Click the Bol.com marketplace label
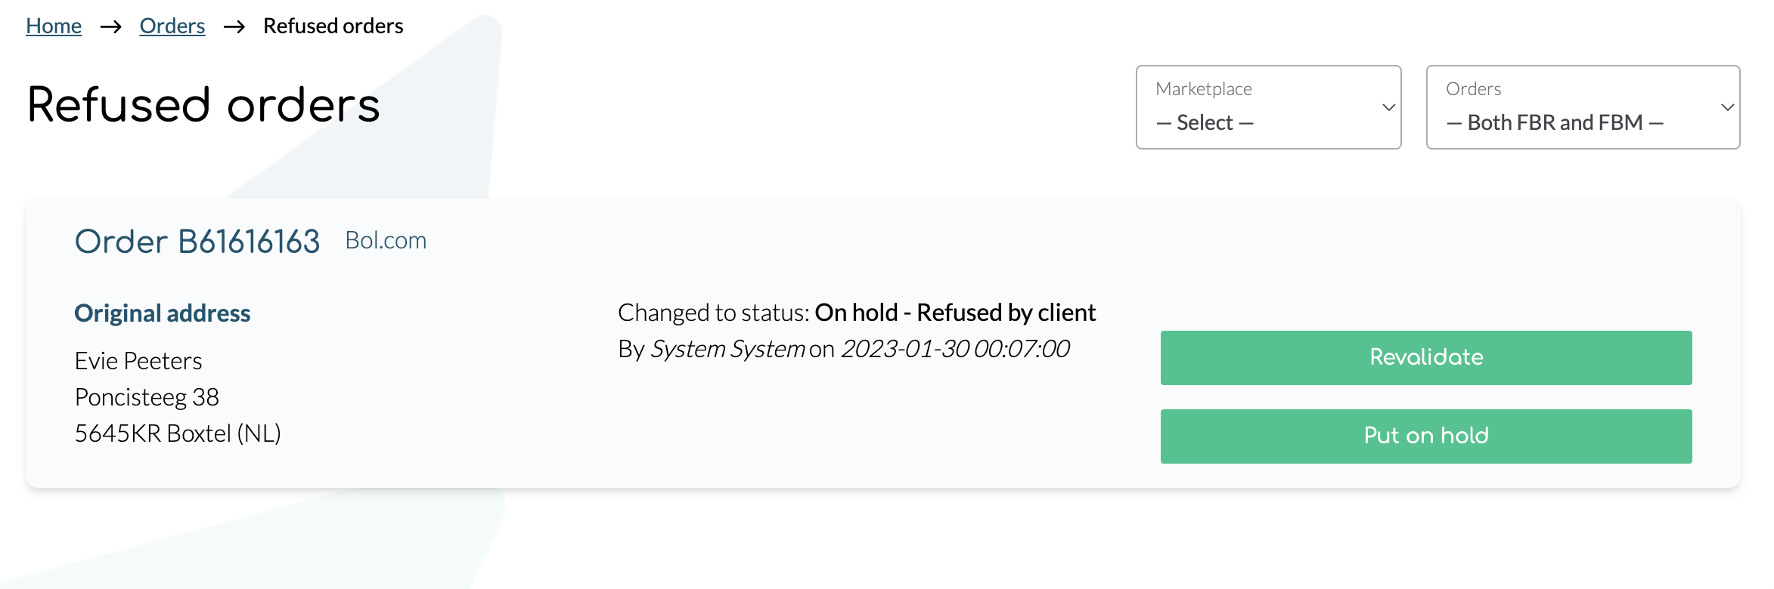The width and height of the screenshot is (1774, 589). click(x=386, y=240)
